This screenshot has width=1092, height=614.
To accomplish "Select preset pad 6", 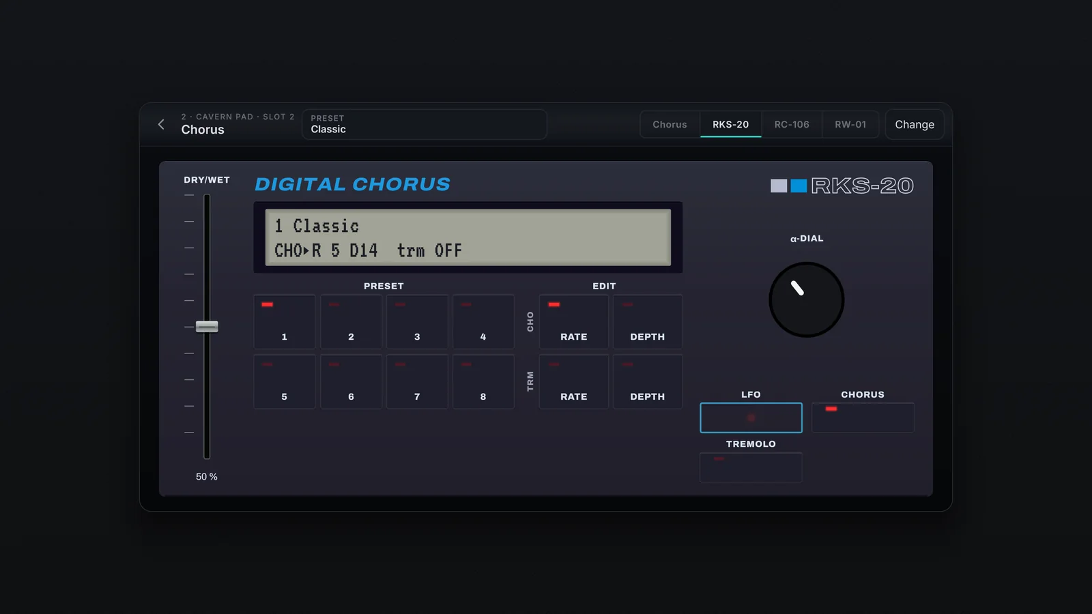I will click(x=351, y=381).
